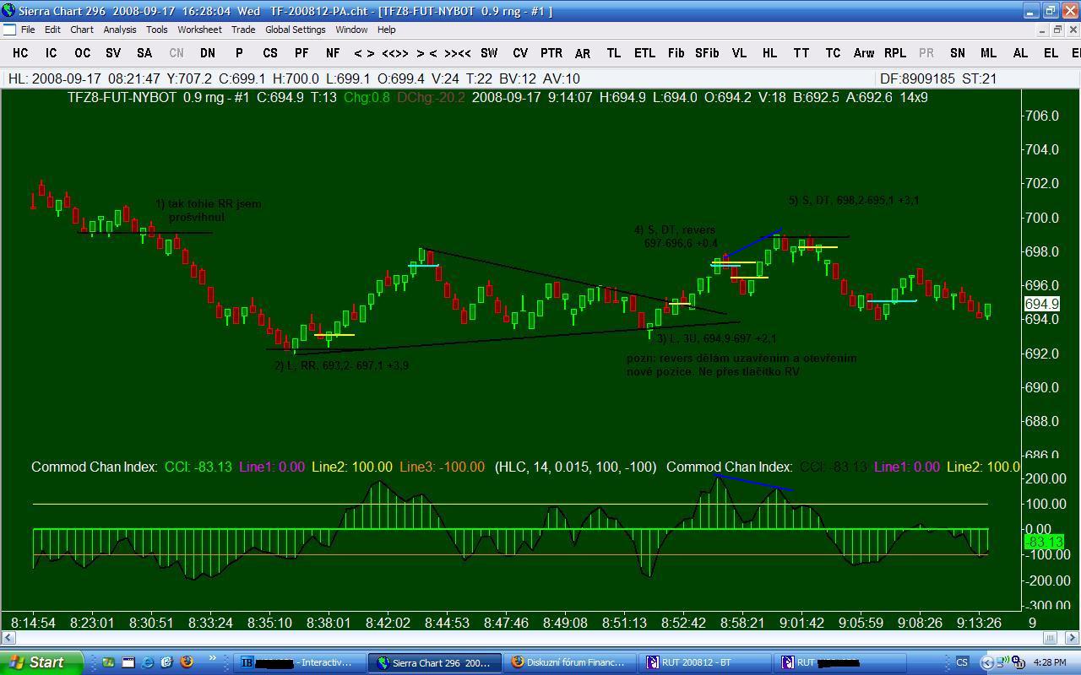Click the '<<>>' bar spacing button

pyautogui.click(x=395, y=52)
